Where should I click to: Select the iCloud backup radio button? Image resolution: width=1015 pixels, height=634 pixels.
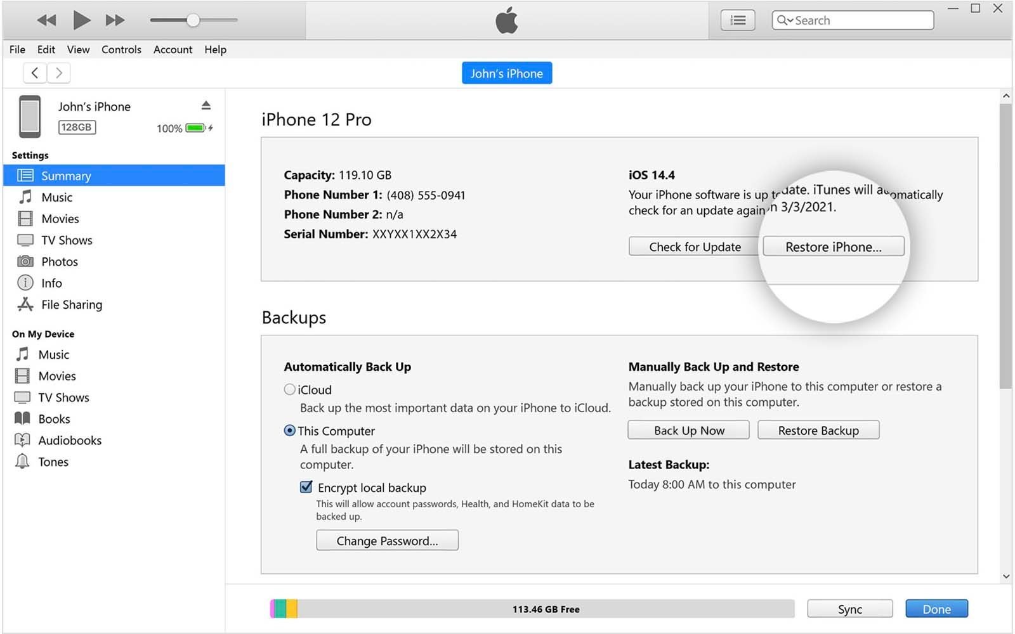(x=290, y=389)
